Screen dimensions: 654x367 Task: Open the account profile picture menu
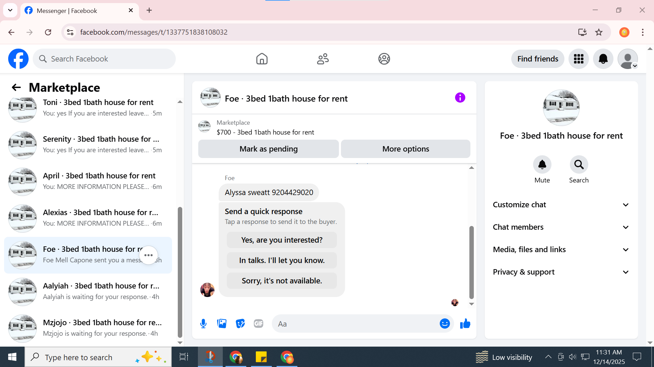(627, 59)
